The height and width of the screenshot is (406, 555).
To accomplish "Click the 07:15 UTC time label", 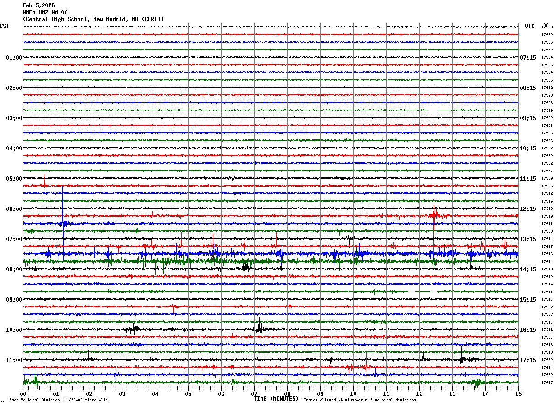I will (x=528, y=58).
